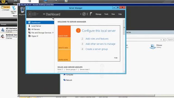174x98 pixels.
Task: Click Explorer address bar dropdown arrow
Action: [161, 40]
